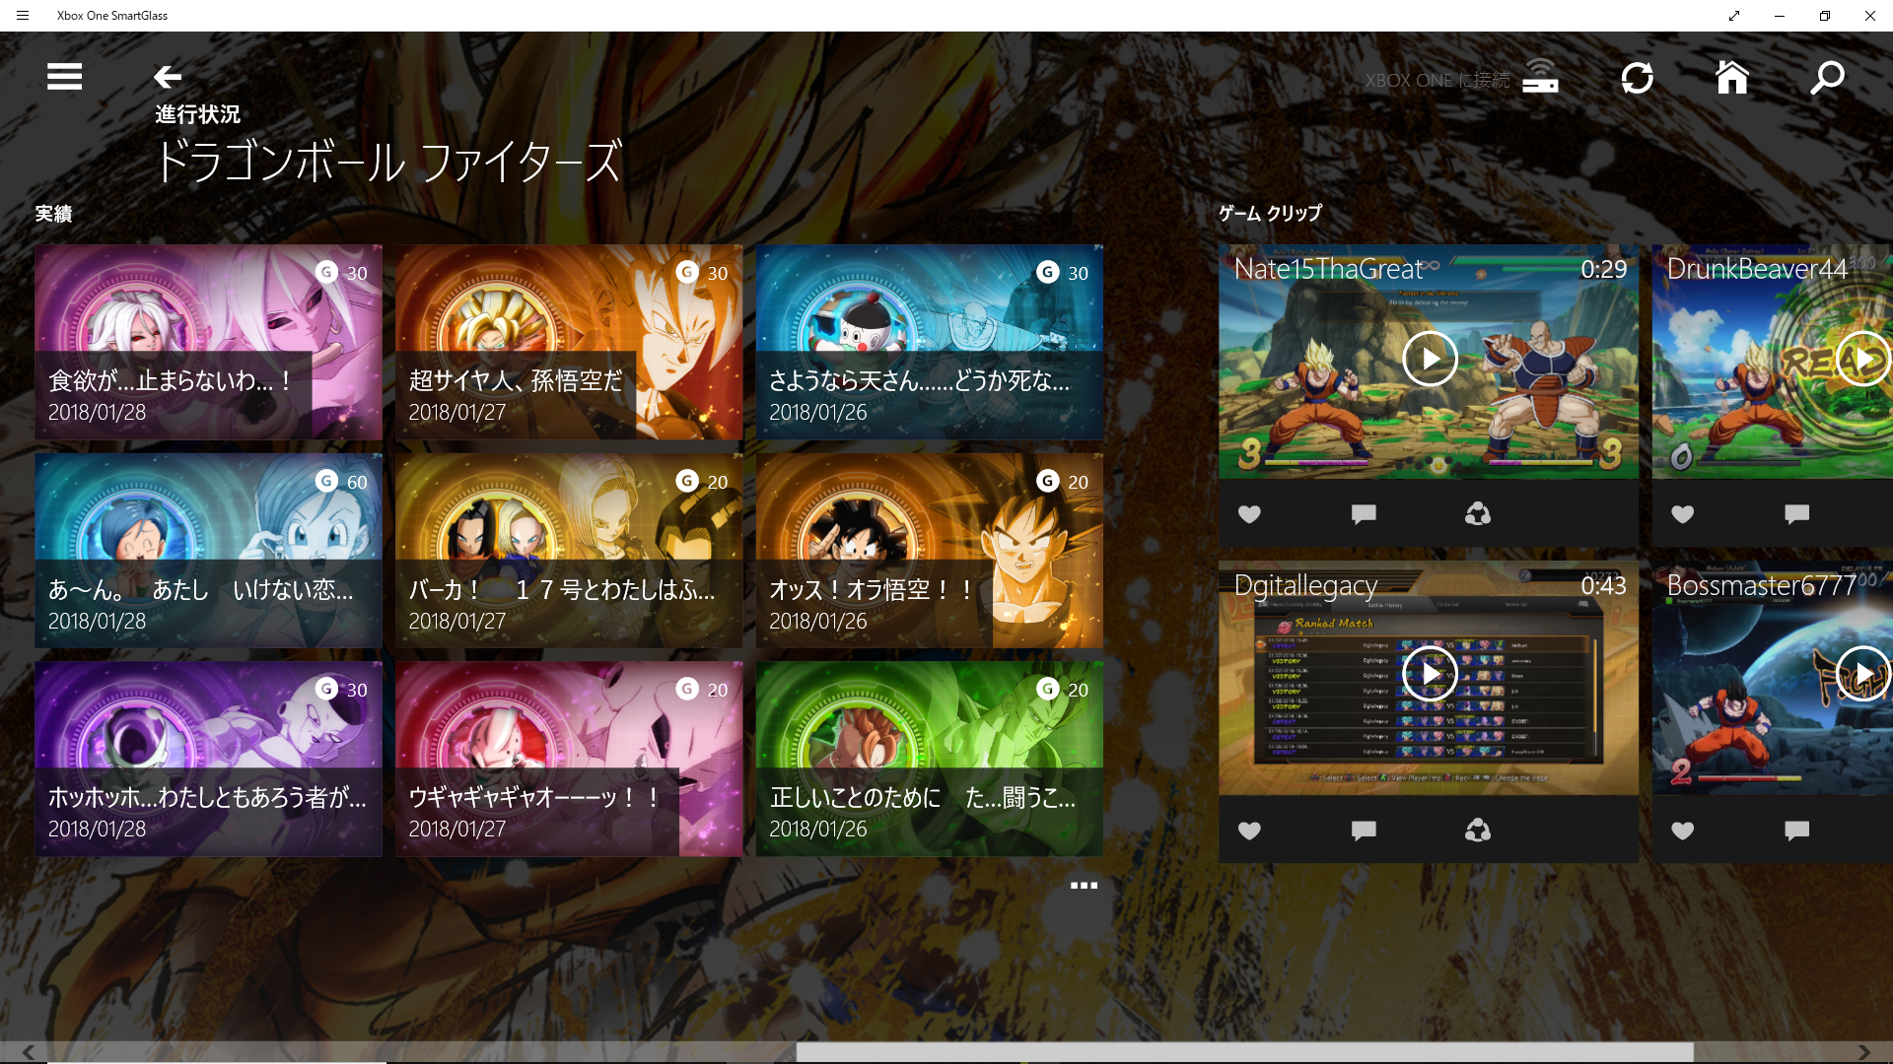The image size is (1893, 1064).
Task: Go back with the arrow icon
Action: pos(168,77)
